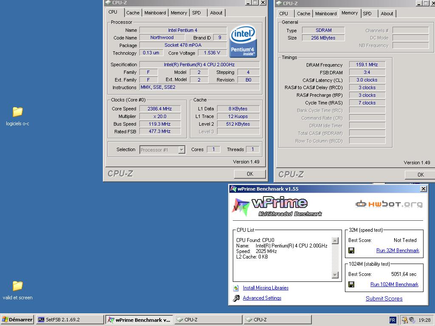Run the 32M Benchmark
Viewport: 435px width, 326px height.
pos(398,250)
